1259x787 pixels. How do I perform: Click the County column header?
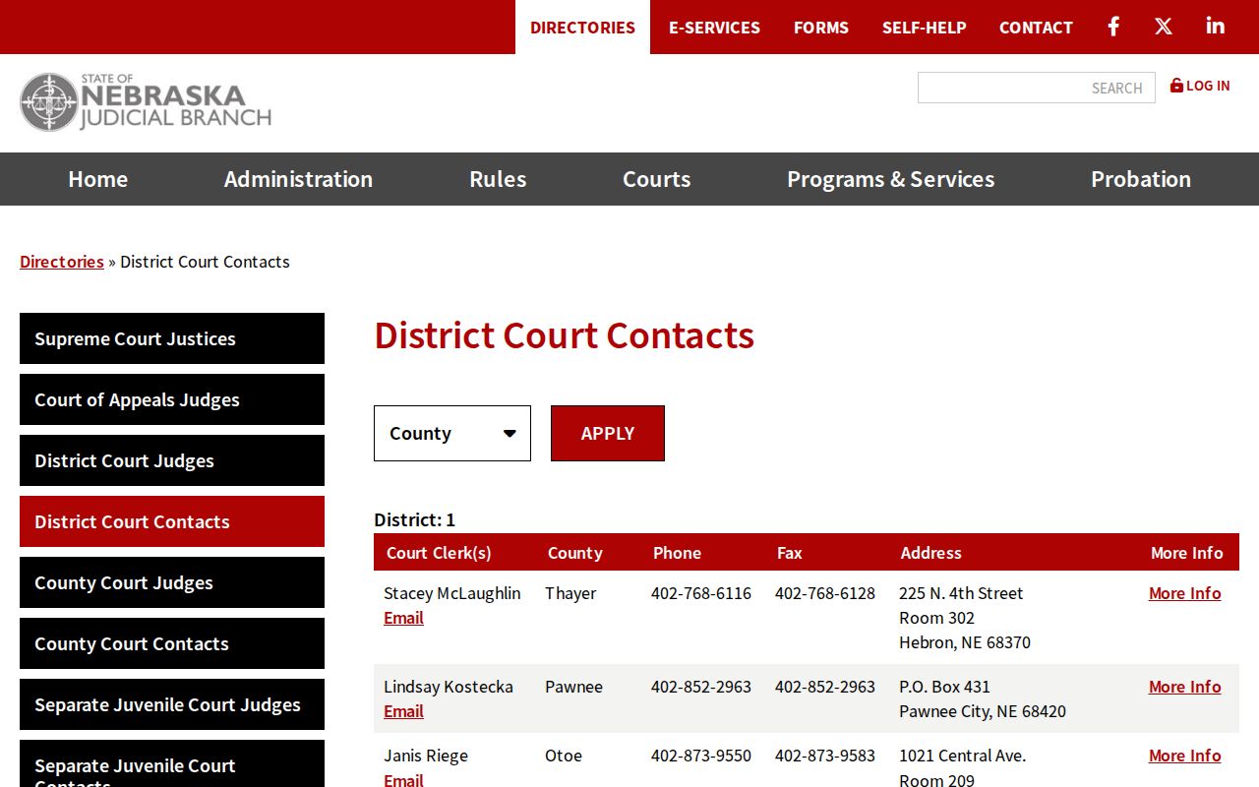(x=575, y=553)
